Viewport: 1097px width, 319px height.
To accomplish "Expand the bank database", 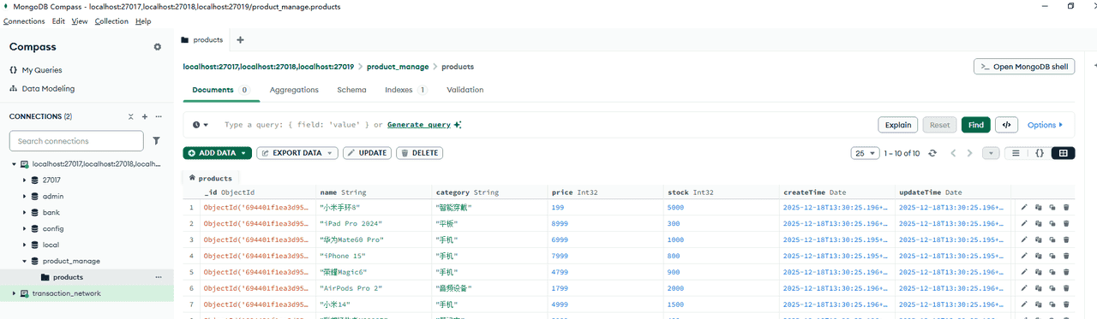I will tap(25, 212).
